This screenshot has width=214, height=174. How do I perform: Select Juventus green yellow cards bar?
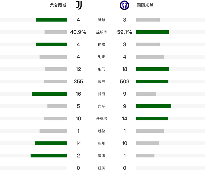(x=49, y=156)
